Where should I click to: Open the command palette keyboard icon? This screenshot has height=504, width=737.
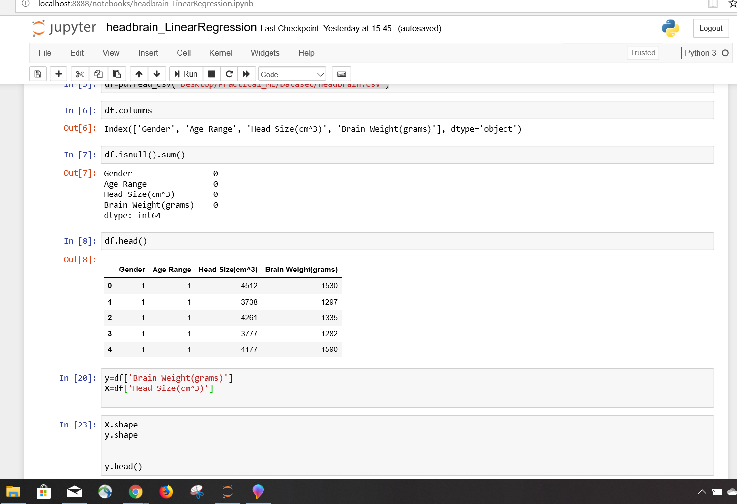[x=341, y=74]
